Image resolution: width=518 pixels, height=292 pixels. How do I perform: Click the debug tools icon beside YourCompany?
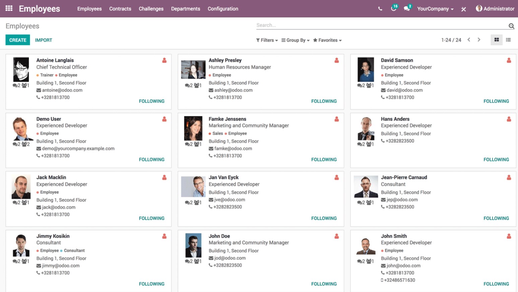[464, 9]
